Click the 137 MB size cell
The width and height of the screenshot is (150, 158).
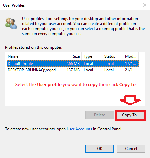pos(73,70)
